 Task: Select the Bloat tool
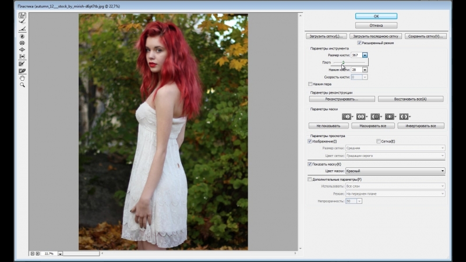(x=23, y=50)
